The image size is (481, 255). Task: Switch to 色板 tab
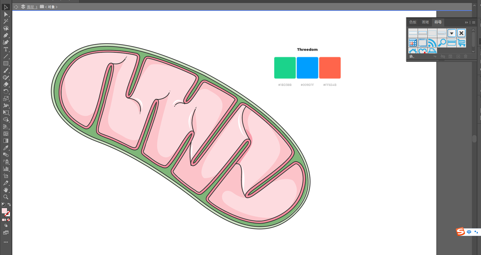[x=413, y=22]
